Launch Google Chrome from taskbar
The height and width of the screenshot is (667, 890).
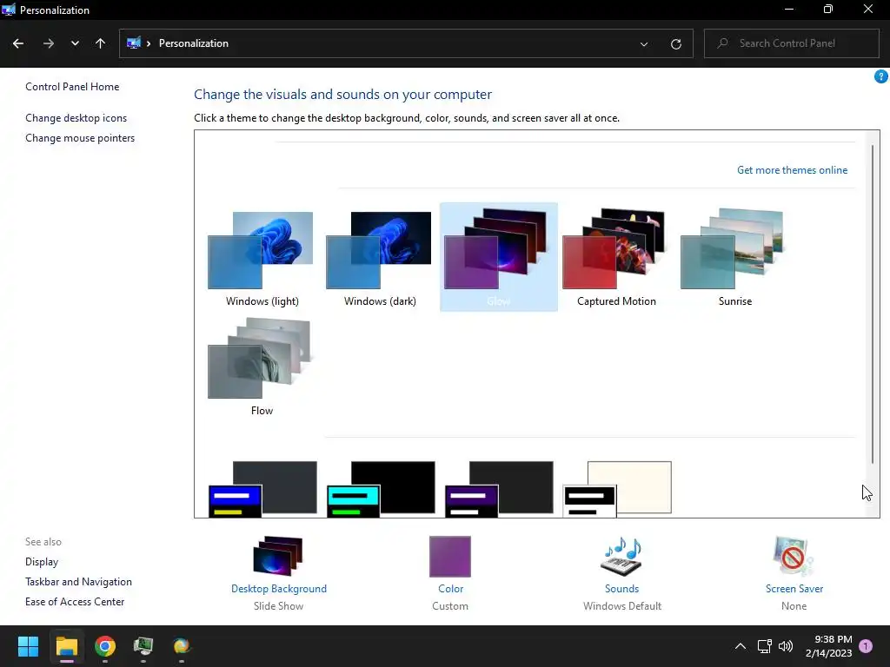[x=105, y=646]
